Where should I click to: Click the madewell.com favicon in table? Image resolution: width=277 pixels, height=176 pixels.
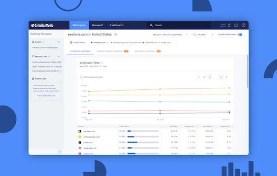coord(80,148)
